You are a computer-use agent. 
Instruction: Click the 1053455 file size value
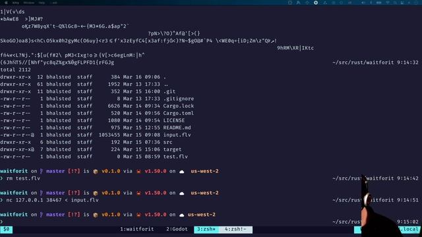point(109,135)
